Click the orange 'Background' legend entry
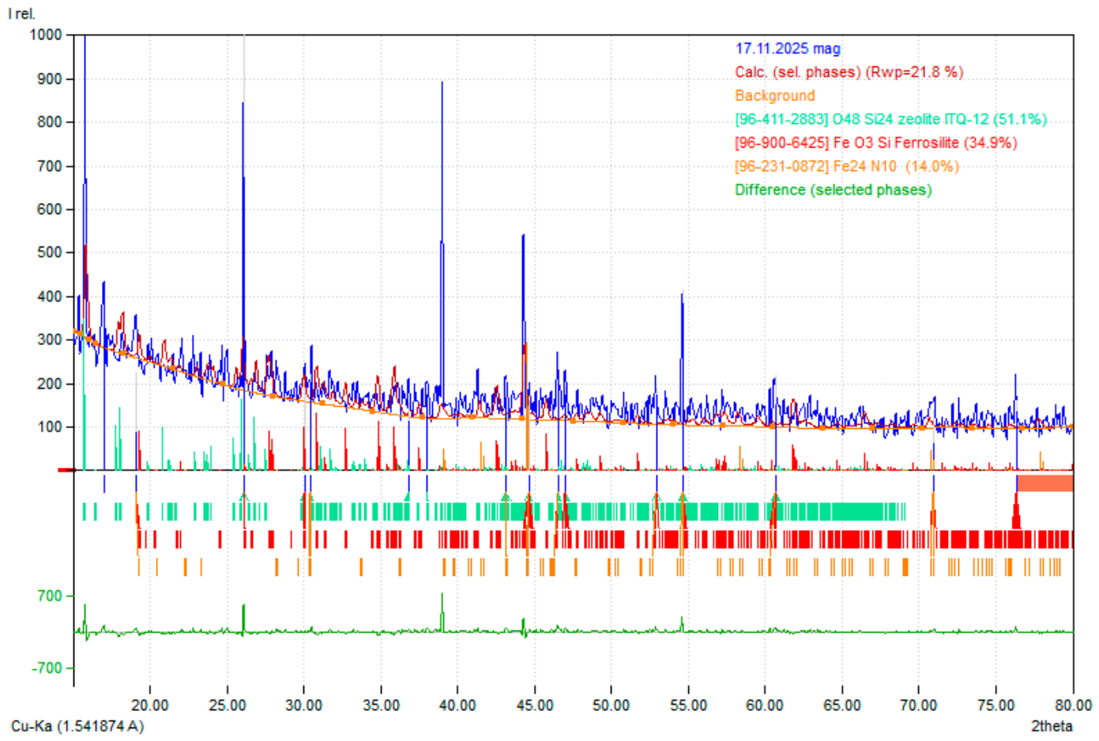The height and width of the screenshot is (741, 1099). click(x=775, y=96)
